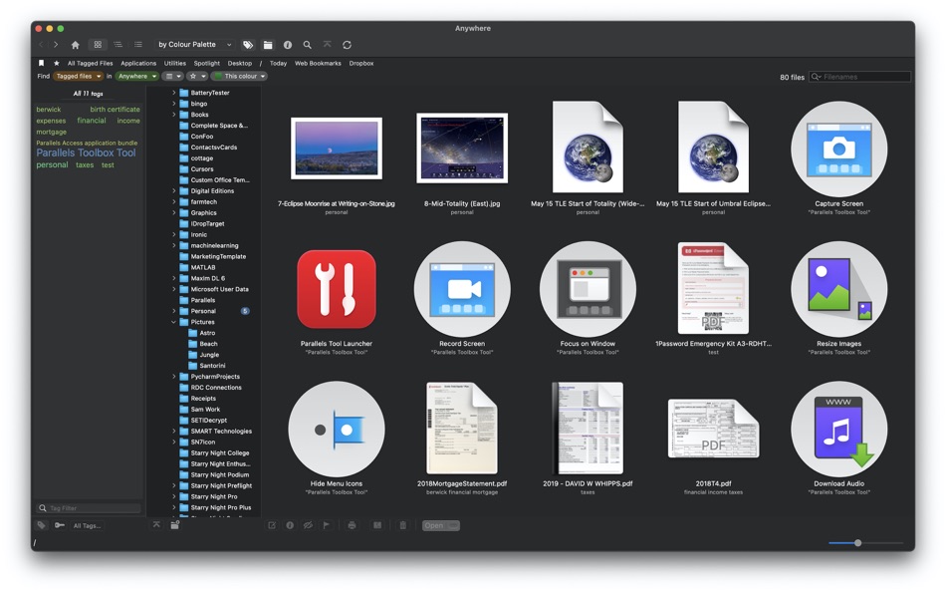The image size is (946, 592).
Task: Expand the PycharmProjects folder
Action: (x=173, y=377)
